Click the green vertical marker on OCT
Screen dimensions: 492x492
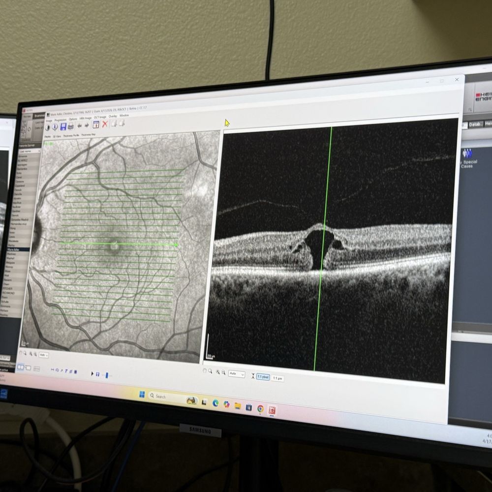(x=323, y=248)
